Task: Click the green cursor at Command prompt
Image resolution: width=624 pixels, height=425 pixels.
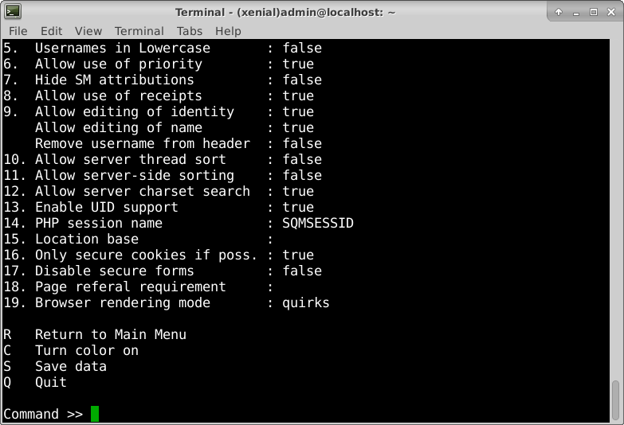Action: click(x=95, y=414)
